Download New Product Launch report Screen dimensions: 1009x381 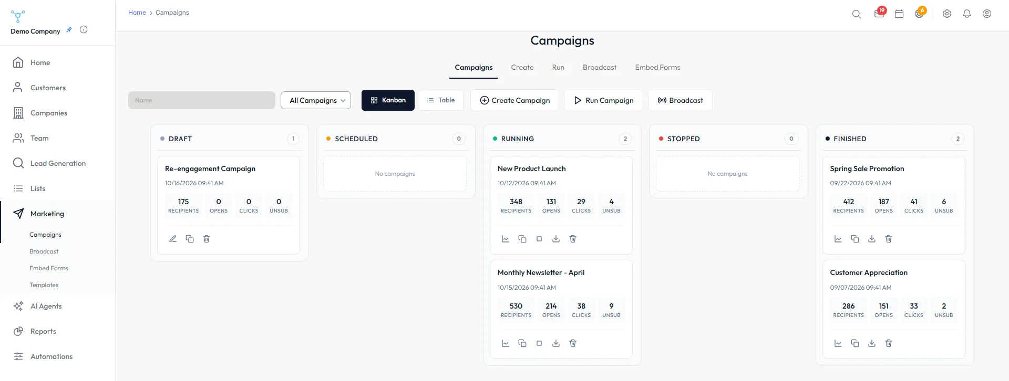[x=556, y=239]
